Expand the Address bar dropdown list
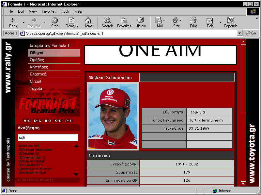261x195 pixels. 239,33
